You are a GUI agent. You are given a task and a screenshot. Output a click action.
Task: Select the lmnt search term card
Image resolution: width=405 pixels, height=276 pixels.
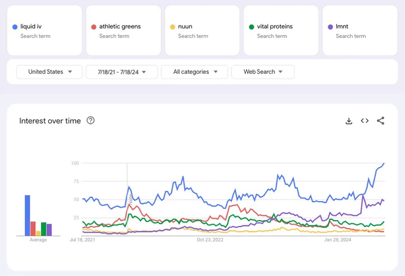[360, 30]
